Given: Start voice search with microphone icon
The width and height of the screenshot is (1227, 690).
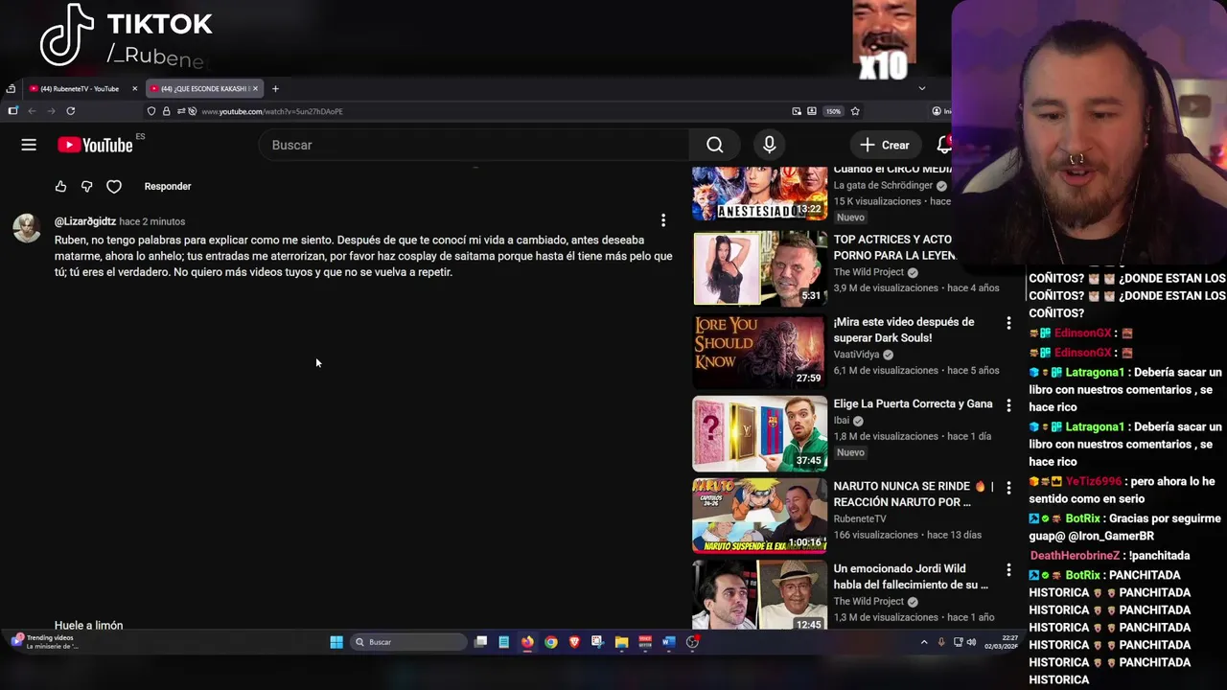Looking at the screenshot, I should click(x=769, y=145).
